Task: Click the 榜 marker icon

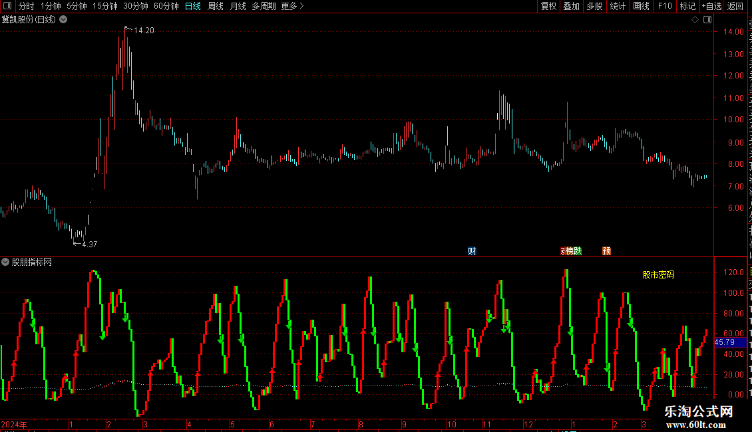Action: coord(569,251)
